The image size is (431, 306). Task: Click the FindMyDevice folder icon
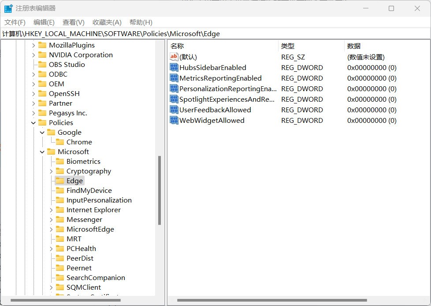60,190
